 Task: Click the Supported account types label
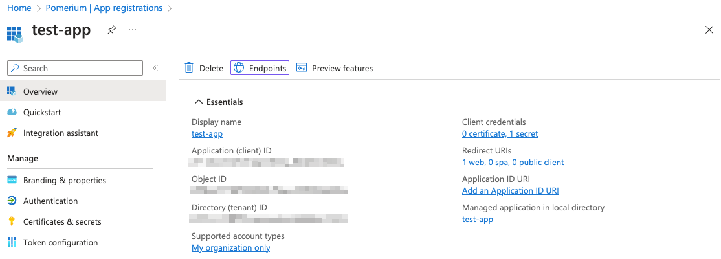point(238,236)
